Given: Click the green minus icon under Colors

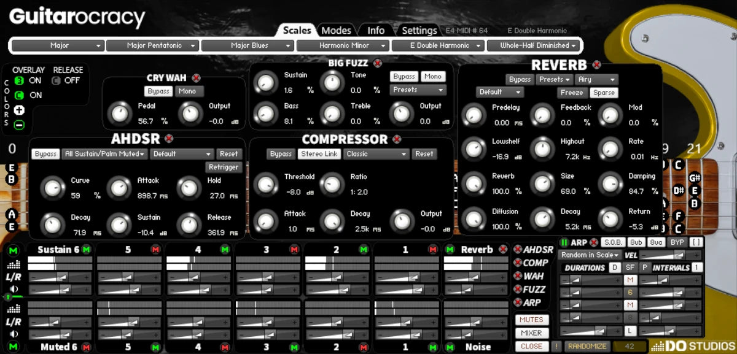Looking at the screenshot, I should point(19,125).
